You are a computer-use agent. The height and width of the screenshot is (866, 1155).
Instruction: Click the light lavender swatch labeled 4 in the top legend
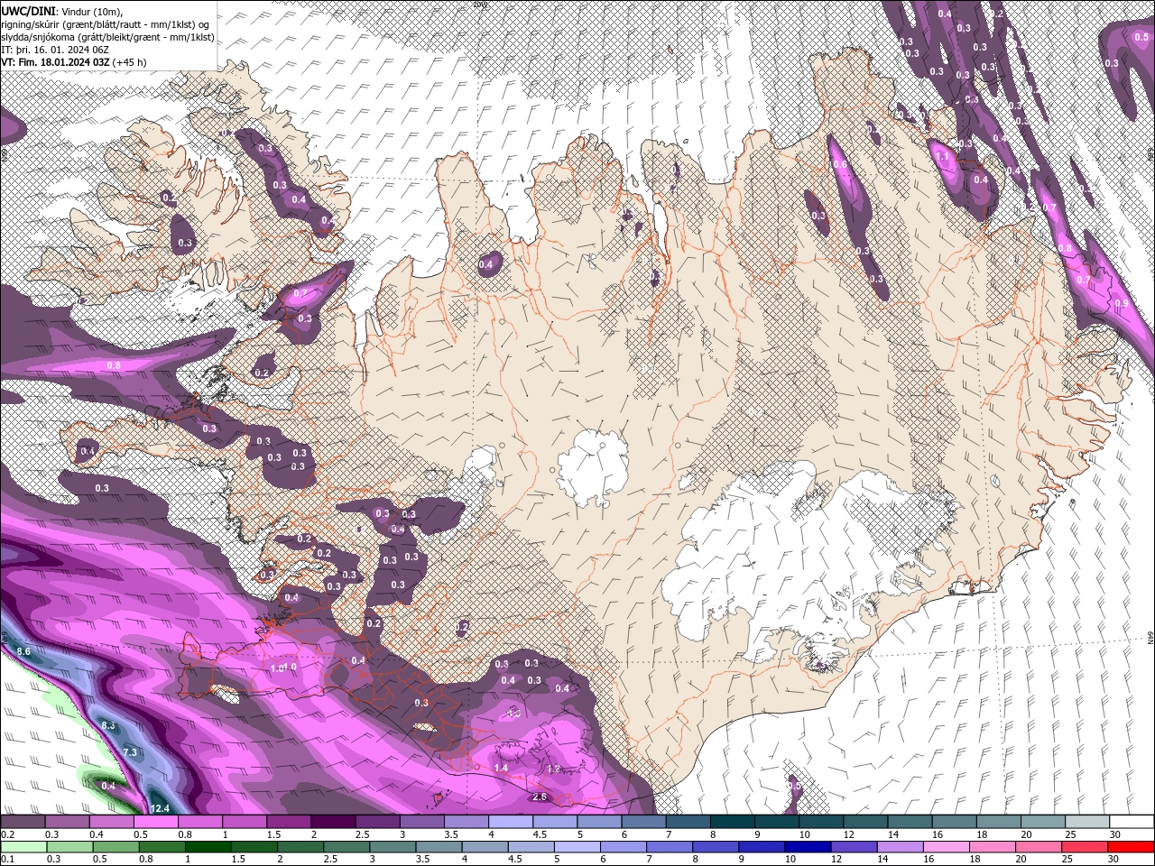tap(511, 822)
